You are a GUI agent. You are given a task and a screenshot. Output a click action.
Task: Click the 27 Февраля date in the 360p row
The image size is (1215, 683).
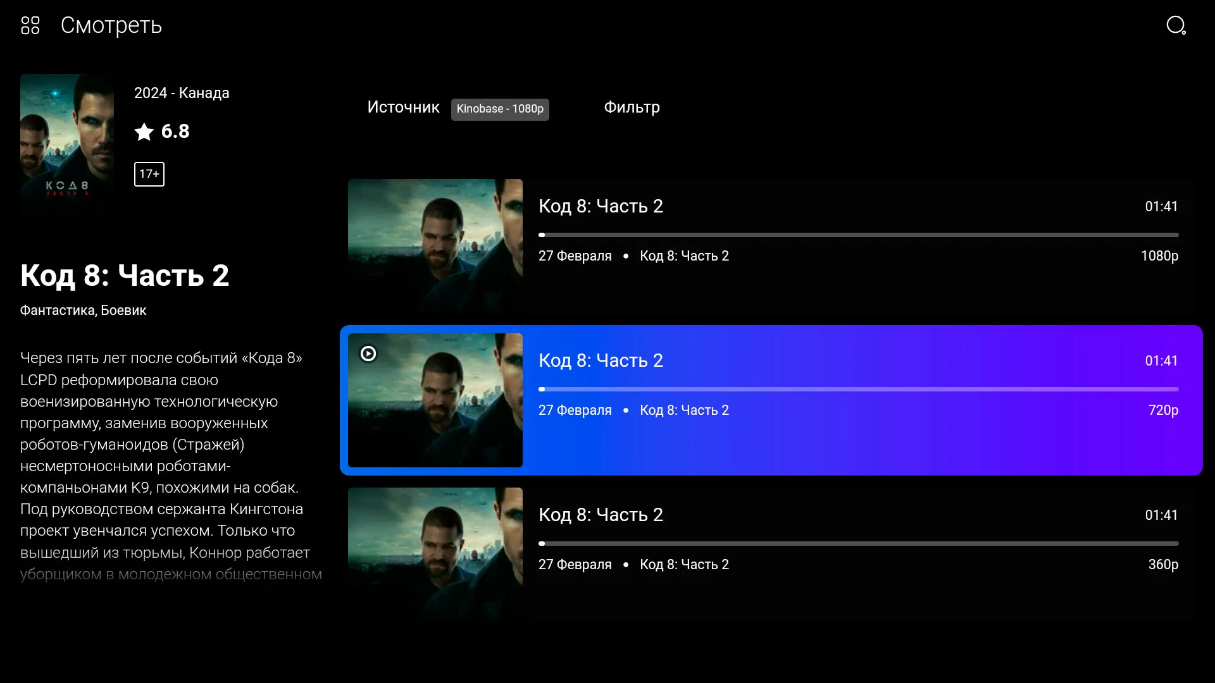point(575,564)
